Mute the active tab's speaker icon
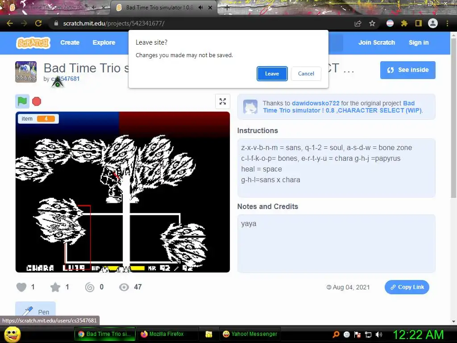Viewport: 457px width, 343px height. (200, 8)
